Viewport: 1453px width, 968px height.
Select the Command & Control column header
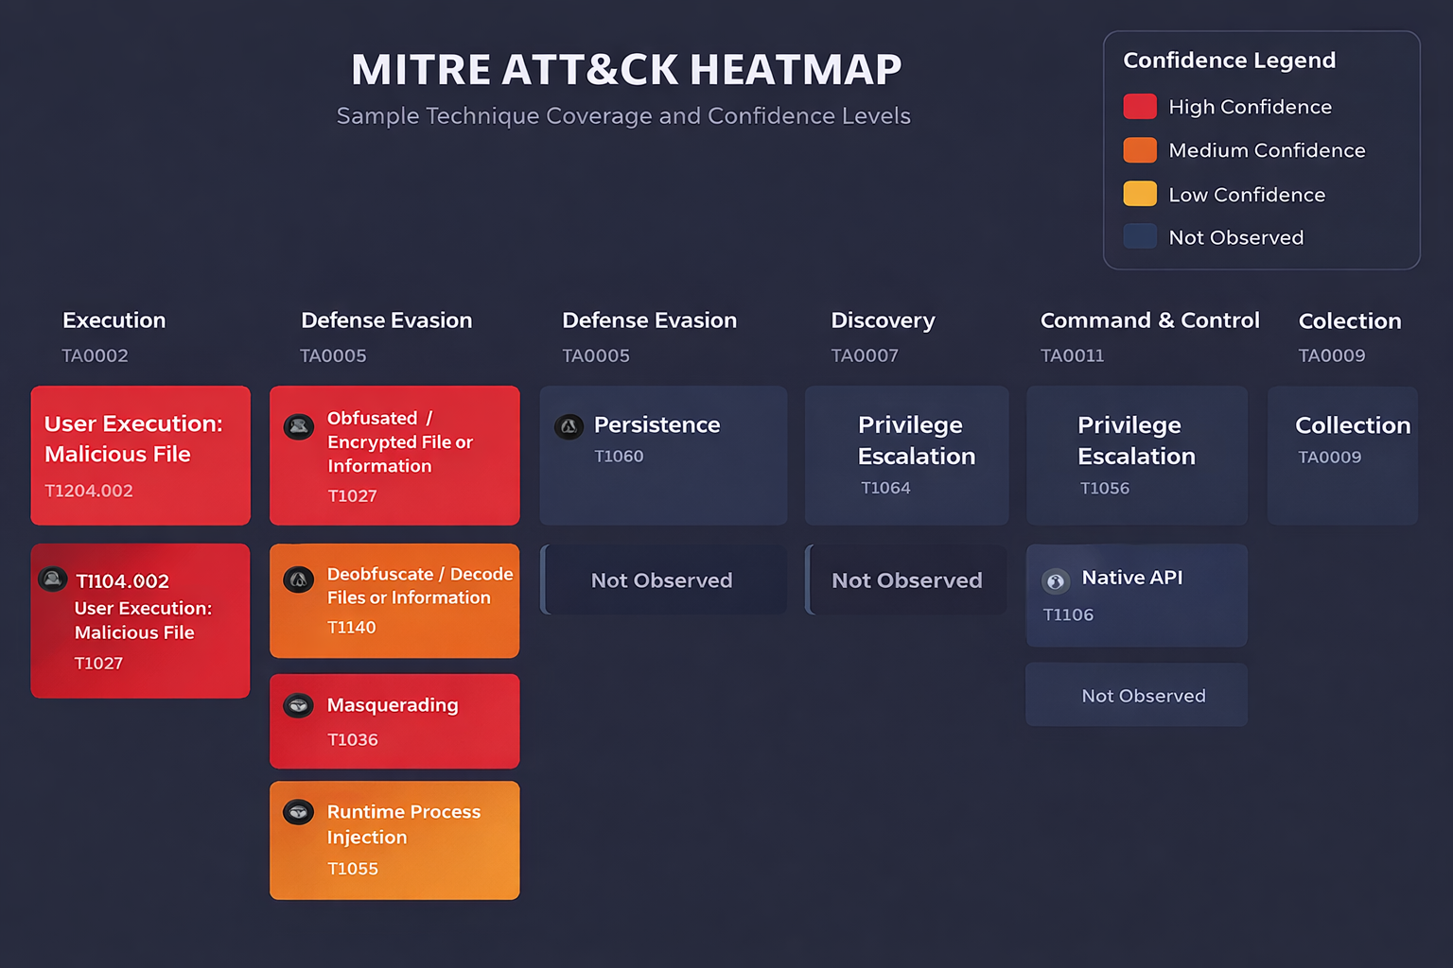1150,320
